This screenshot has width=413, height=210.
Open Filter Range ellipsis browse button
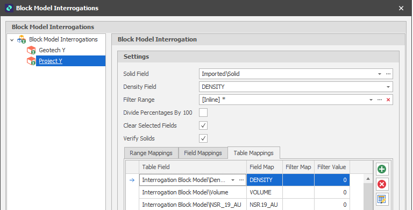380,100
